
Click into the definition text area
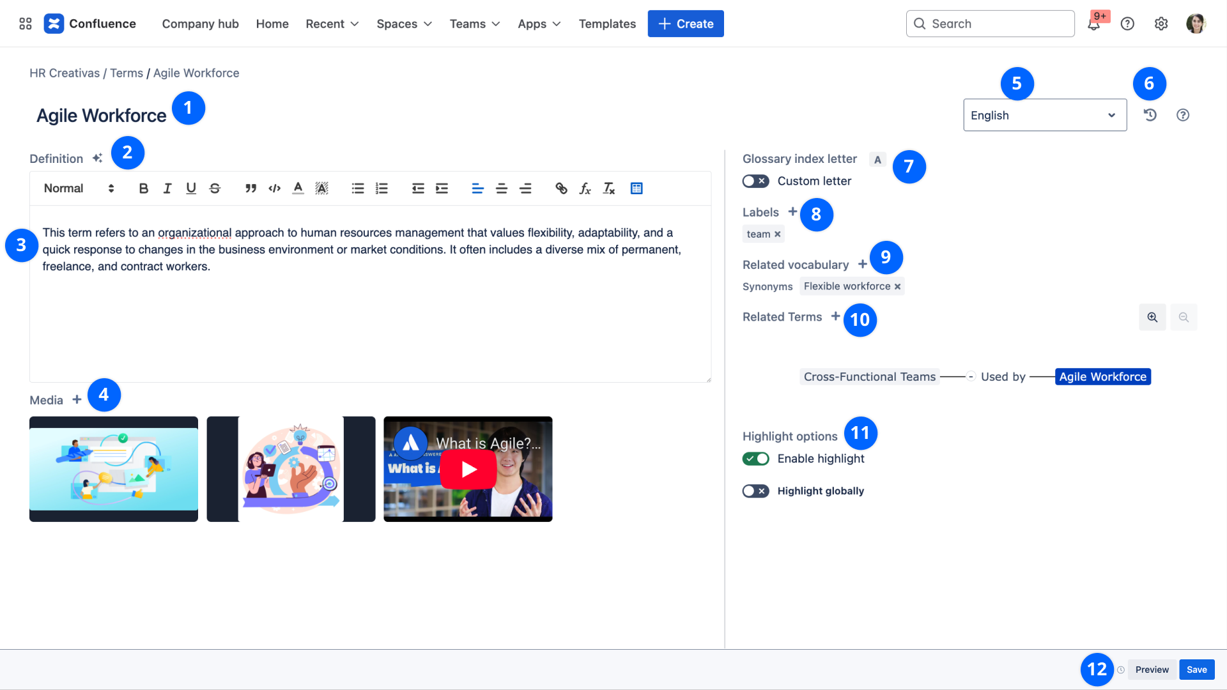click(370, 294)
